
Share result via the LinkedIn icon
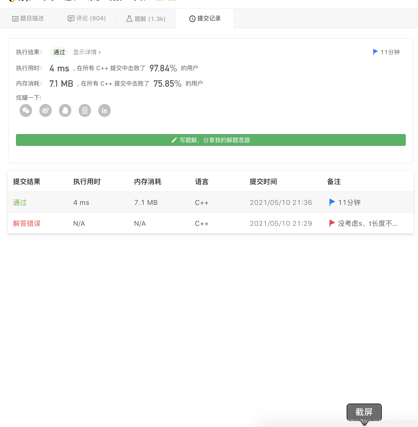(x=104, y=110)
